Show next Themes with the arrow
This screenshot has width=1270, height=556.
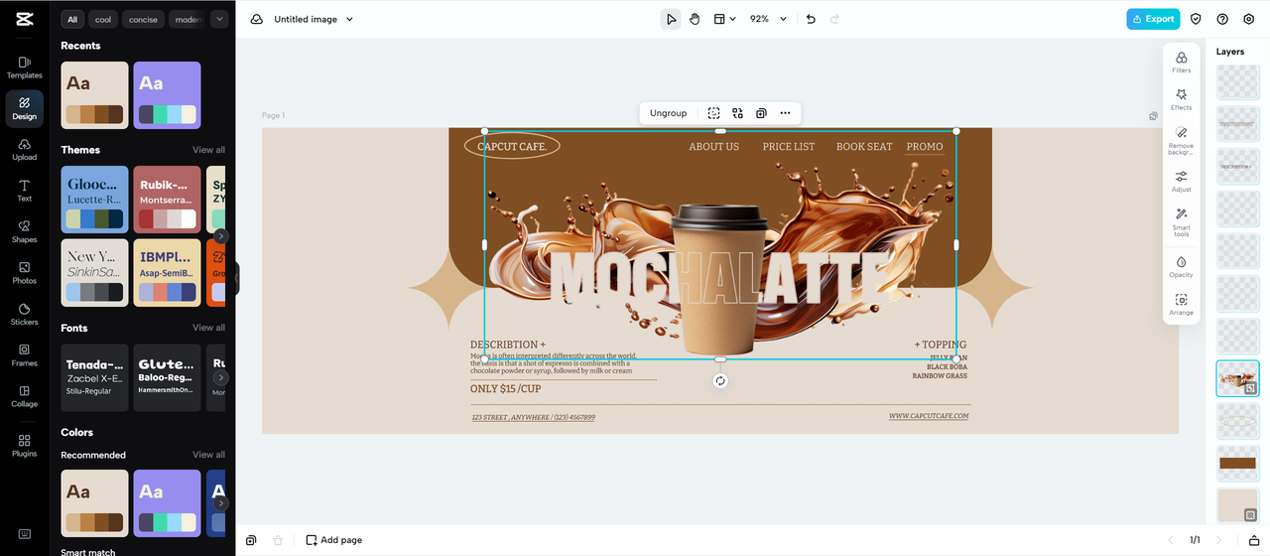coord(220,236)
